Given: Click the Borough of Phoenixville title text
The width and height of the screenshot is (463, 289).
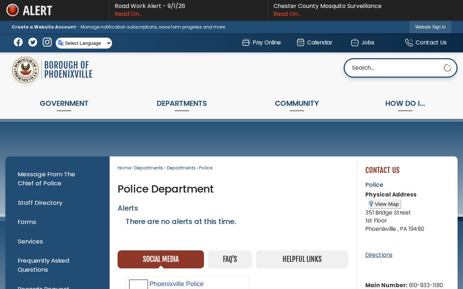Looking at the screenshot, I should click(x=68, y=70).
